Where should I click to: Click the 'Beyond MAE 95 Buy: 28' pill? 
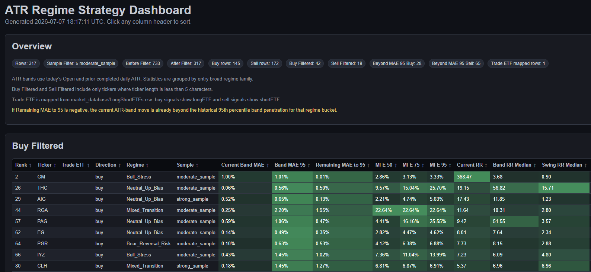click(397, 63)
